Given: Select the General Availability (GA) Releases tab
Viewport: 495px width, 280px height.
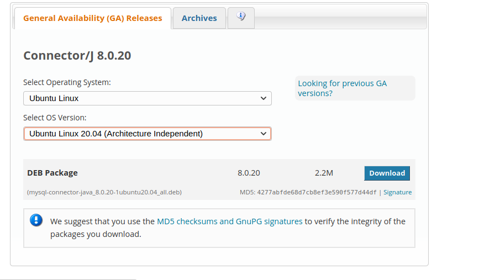Looking at the screenshot, I should [x=93, y=18].
